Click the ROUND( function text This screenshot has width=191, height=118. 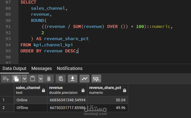pos(39,20)
